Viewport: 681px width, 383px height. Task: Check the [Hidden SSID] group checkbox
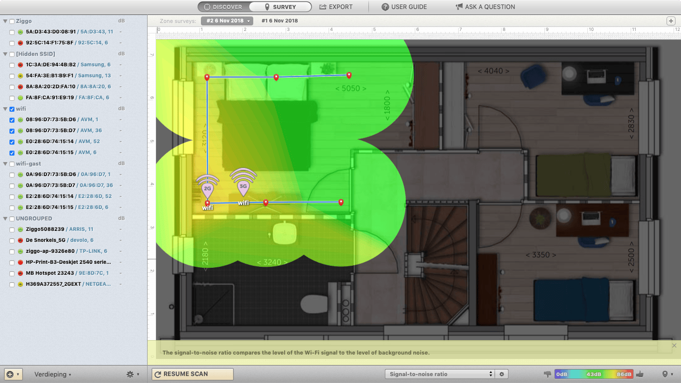tap(12, 54)
